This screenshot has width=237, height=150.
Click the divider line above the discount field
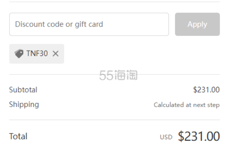click(x=115, y=2)
